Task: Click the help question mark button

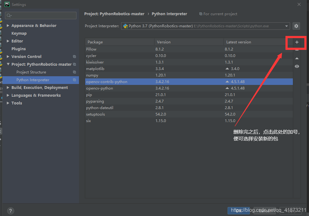Action: click(x=11, y=211)
